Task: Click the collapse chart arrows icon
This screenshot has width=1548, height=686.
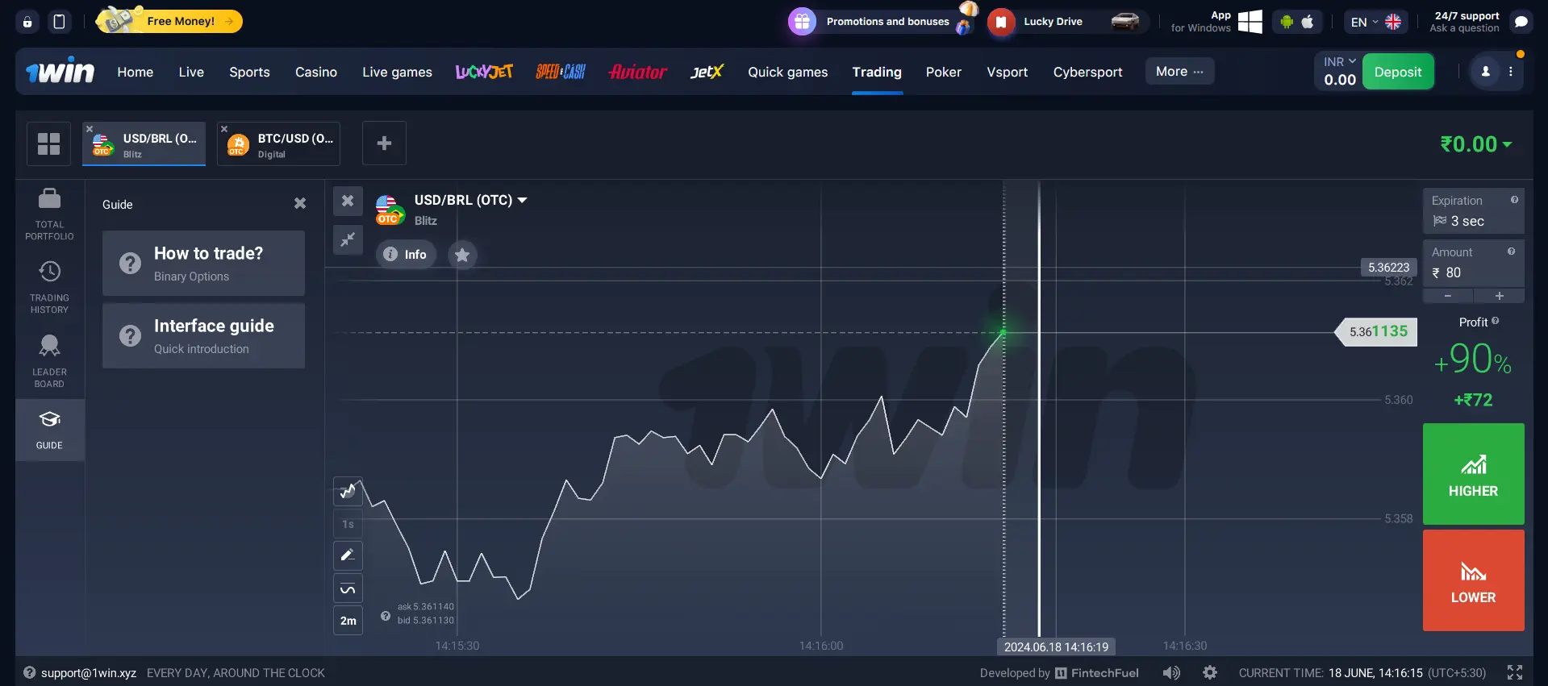Action: pyautogui.click(x=348, y=239)
